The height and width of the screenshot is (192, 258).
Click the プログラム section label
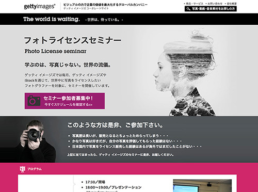click(x=35, y=169)
